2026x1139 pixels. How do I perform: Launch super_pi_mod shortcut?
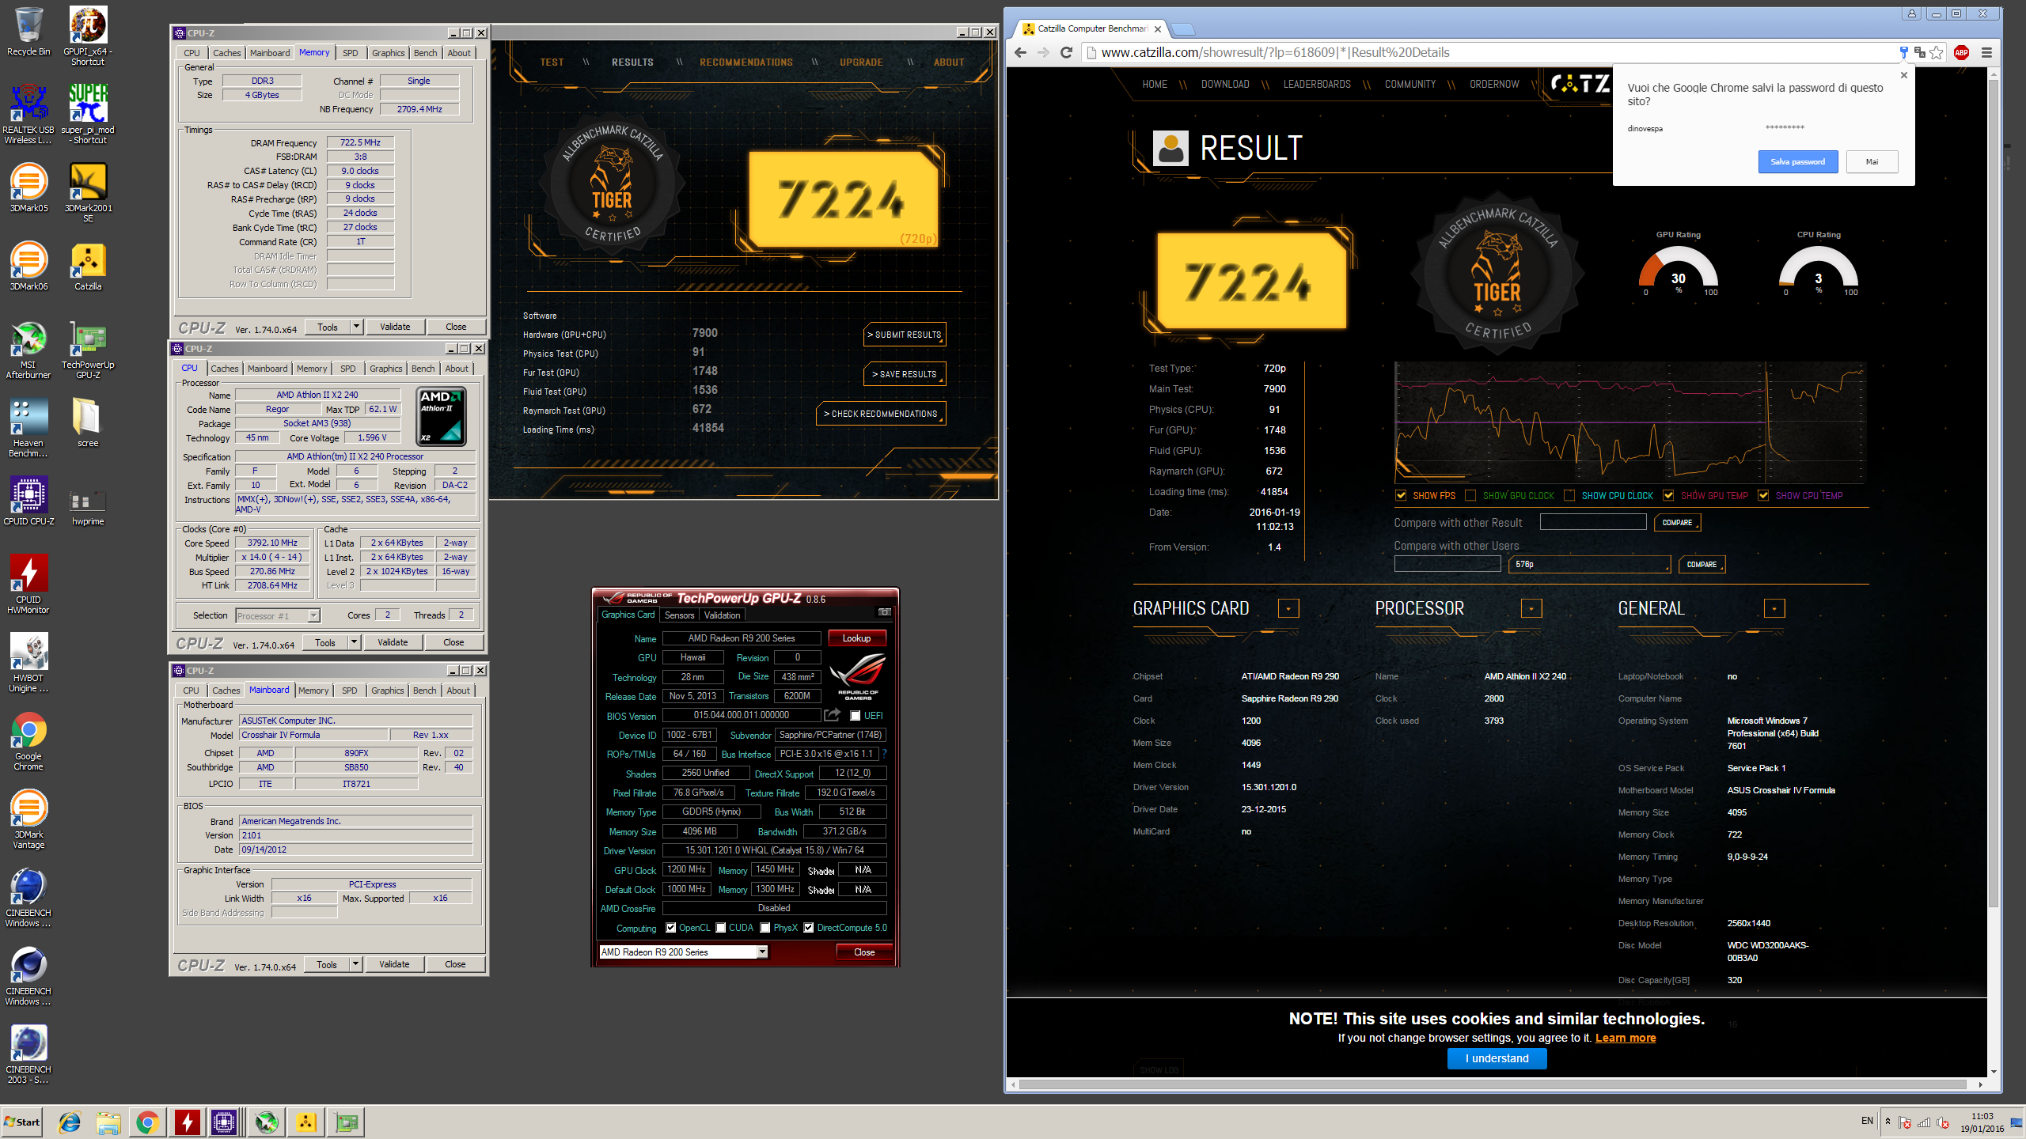88,113
